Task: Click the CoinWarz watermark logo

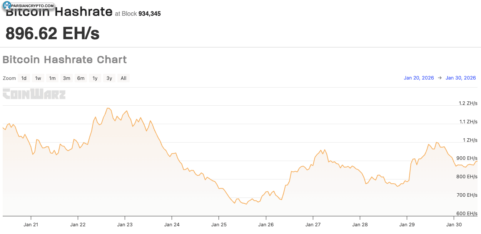Action: pos(34,94)
